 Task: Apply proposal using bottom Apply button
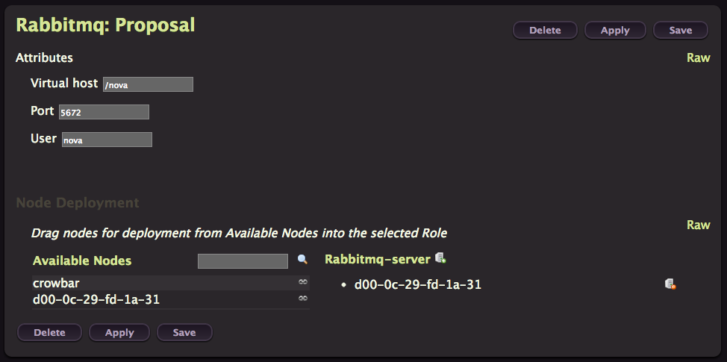(119, 333)
